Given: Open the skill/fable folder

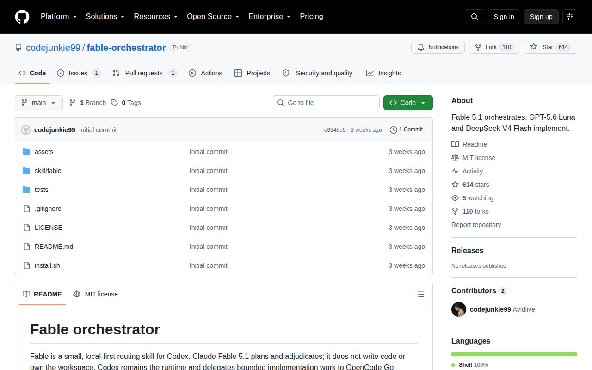Looking at the screenshot, I should click(x=48, y=171).
